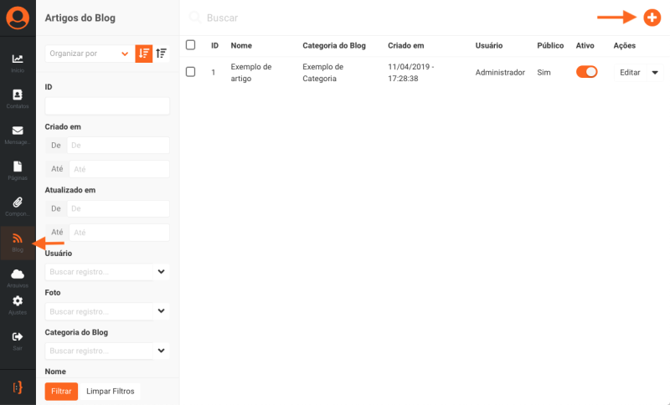Go to Contatos in the sidebar

[18, 96]
